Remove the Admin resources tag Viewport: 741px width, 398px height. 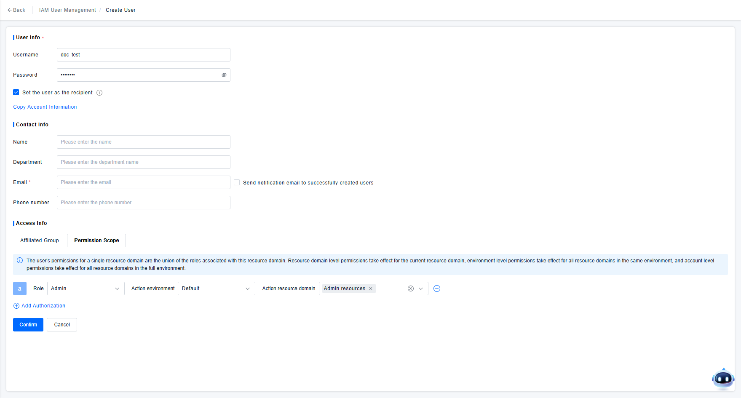371,288
